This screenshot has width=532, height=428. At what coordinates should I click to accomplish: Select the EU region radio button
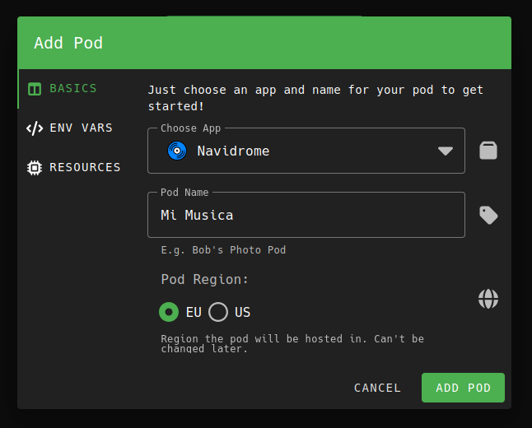click(x=169, y=312)
